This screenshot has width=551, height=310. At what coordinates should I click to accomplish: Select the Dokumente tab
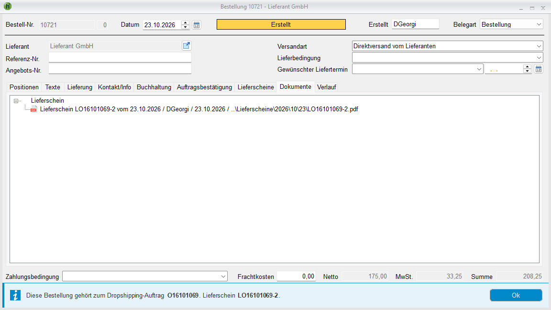click(296, 87)
